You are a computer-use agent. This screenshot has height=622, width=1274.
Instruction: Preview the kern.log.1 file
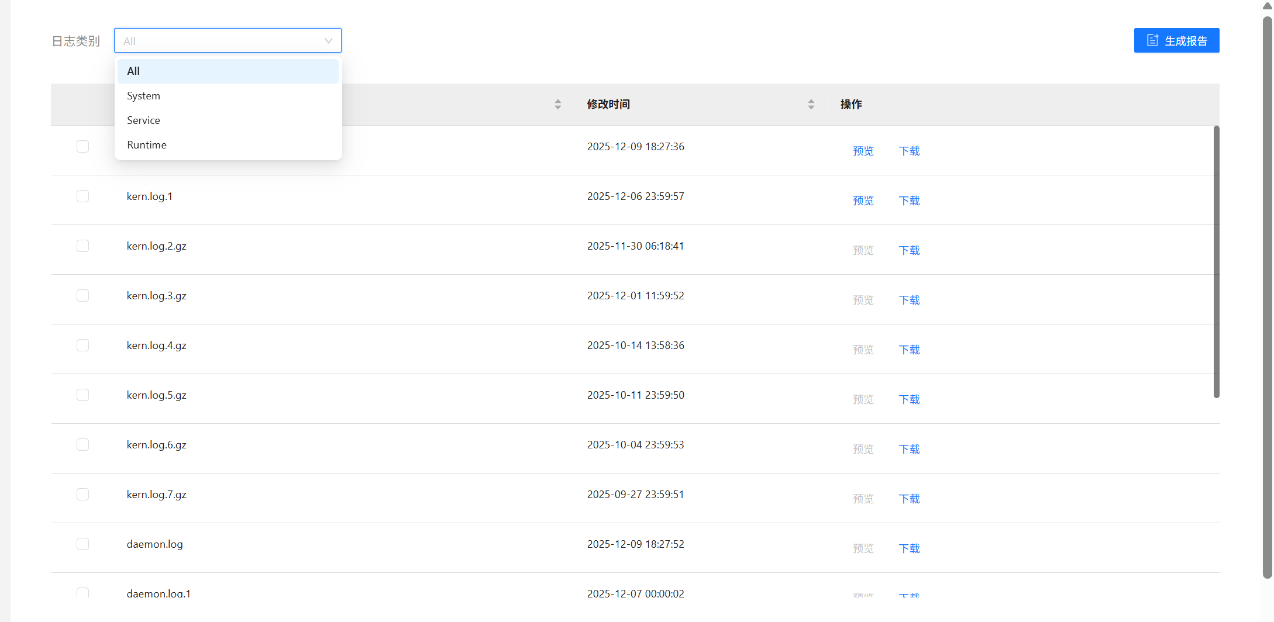click(863, 201)
